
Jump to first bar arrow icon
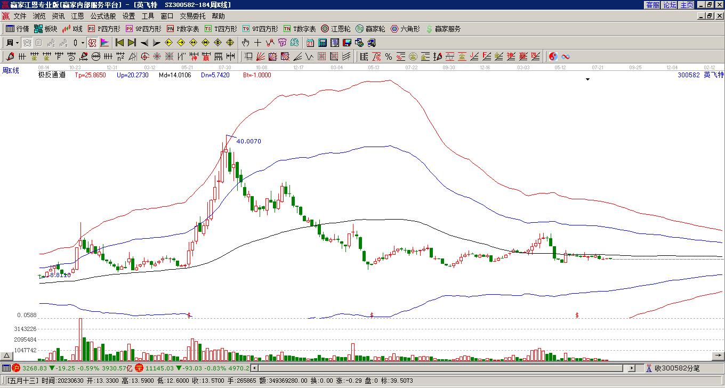click(119, 43)
